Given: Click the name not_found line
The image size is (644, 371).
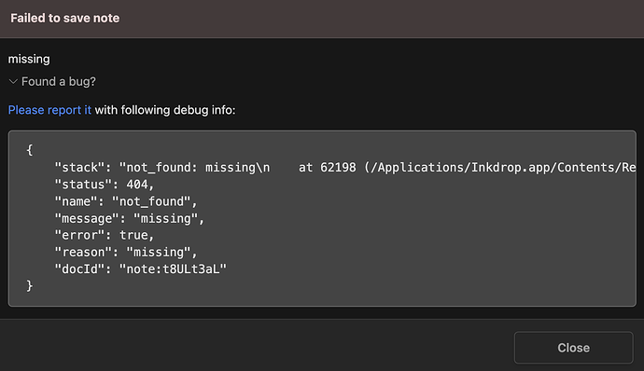Looking at the screenshot, I should 126,201.
